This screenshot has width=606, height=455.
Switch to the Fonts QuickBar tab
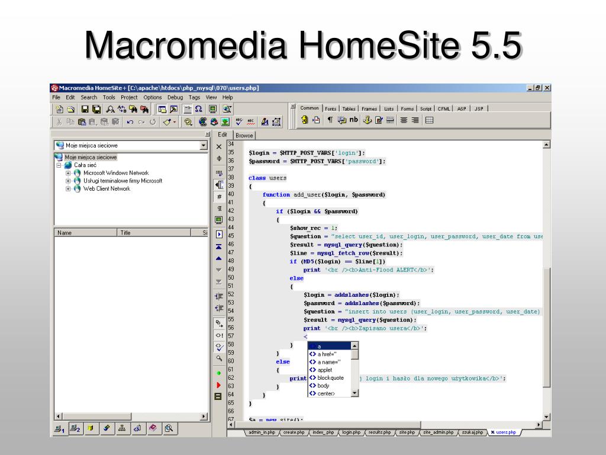(x=330, y=109)
